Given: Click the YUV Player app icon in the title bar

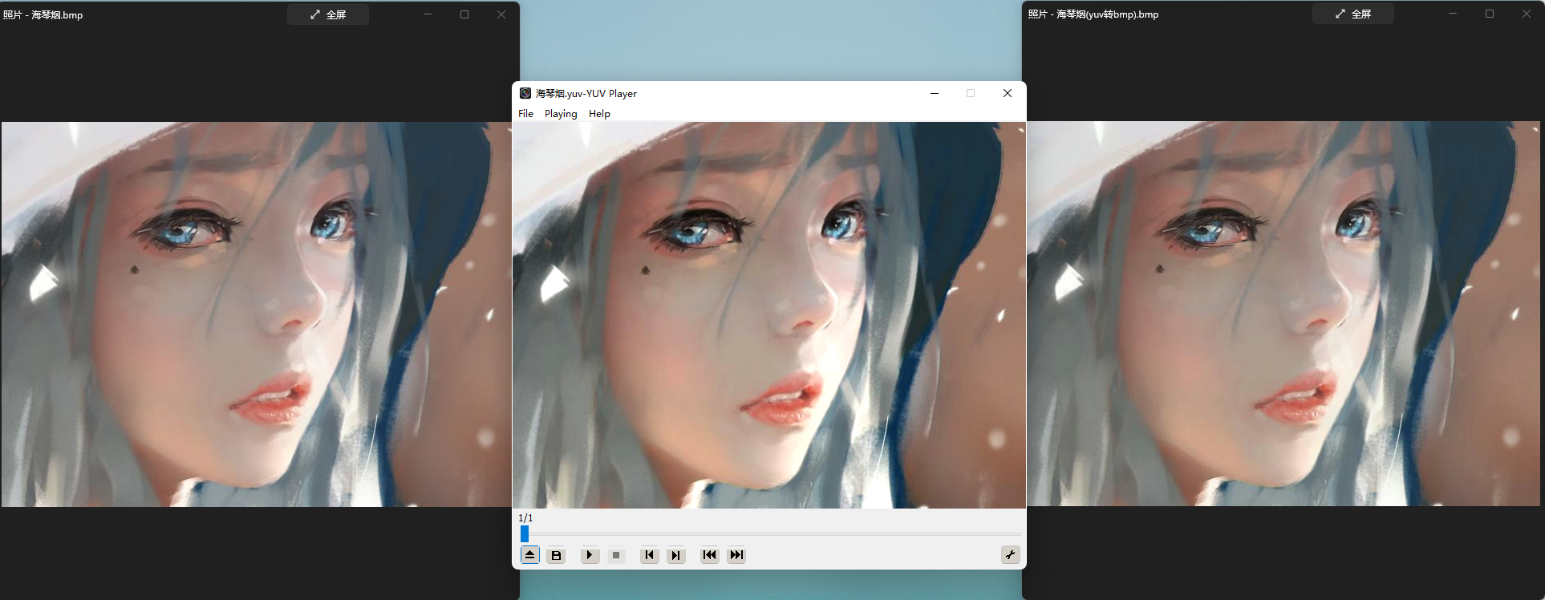Looking at the screenshot, I should point(525,93).
